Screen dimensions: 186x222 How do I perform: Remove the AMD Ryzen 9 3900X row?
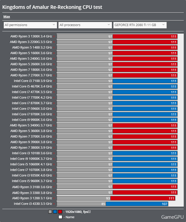pos(54,142)
